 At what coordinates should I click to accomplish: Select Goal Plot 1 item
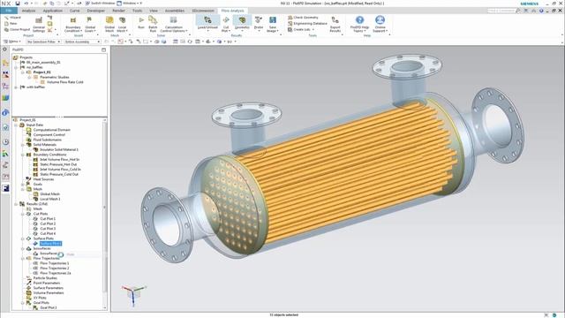(x=48, y=308)
